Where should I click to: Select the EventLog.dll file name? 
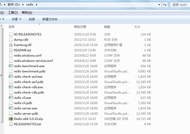[23, 45]
